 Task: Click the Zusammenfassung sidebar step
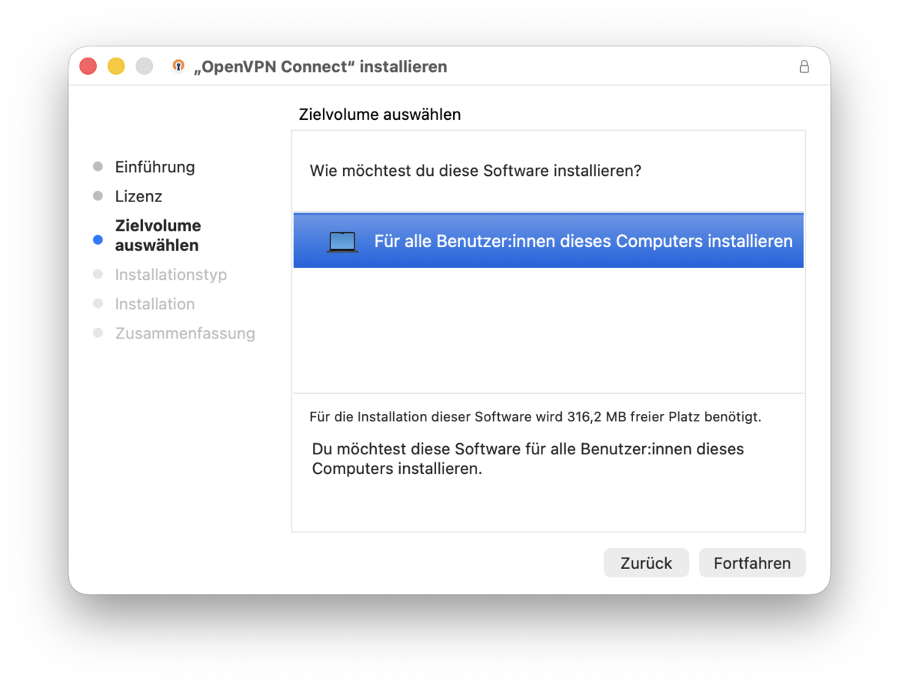coord(185,333)
